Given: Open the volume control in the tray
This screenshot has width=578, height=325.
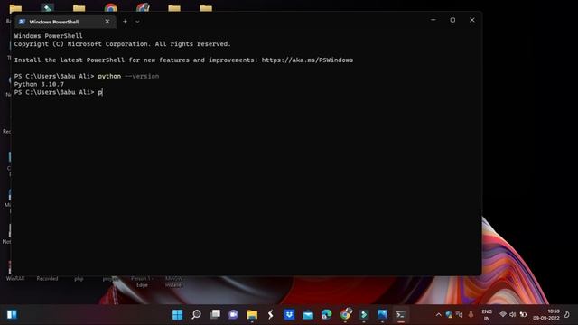Looking at the screenshot, I should (513, 314).
